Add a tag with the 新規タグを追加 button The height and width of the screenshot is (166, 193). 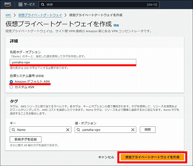[25, 139]
